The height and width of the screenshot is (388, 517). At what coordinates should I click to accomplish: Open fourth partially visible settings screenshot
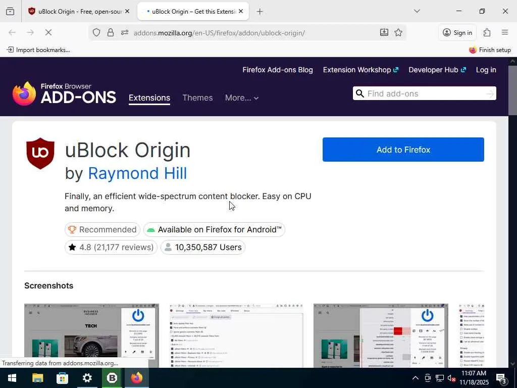click(471, 335)
